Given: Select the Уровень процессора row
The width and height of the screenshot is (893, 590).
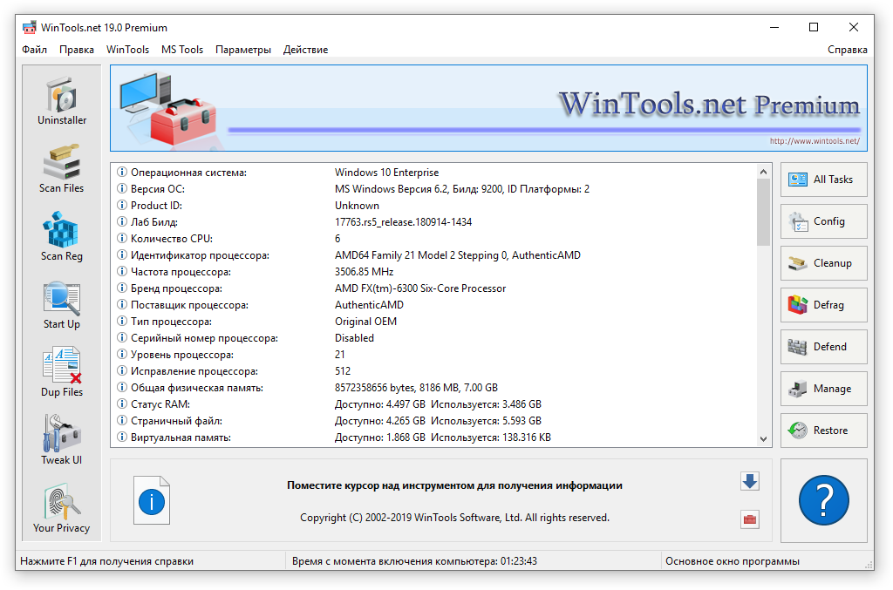Looking at the screenshot, I should 435,355.
